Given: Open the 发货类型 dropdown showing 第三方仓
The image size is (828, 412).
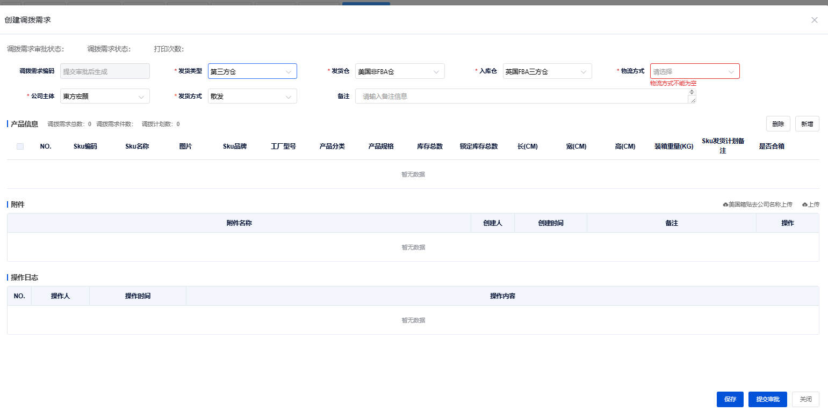Looking at the screenshot, I should (x=253, y=71).
